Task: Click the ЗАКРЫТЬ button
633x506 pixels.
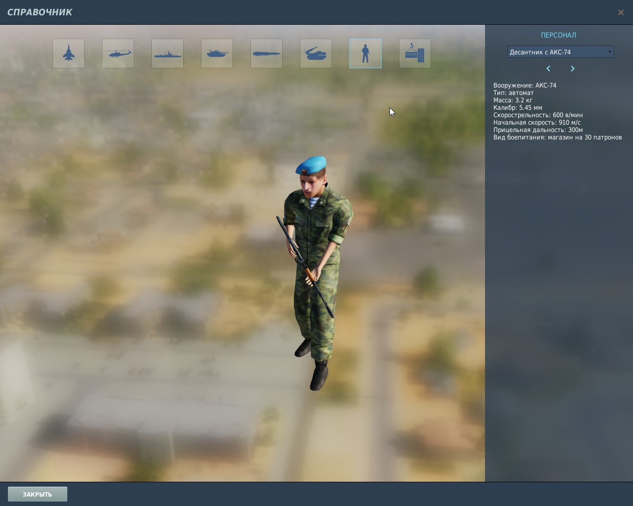Action: pos(38,494)
